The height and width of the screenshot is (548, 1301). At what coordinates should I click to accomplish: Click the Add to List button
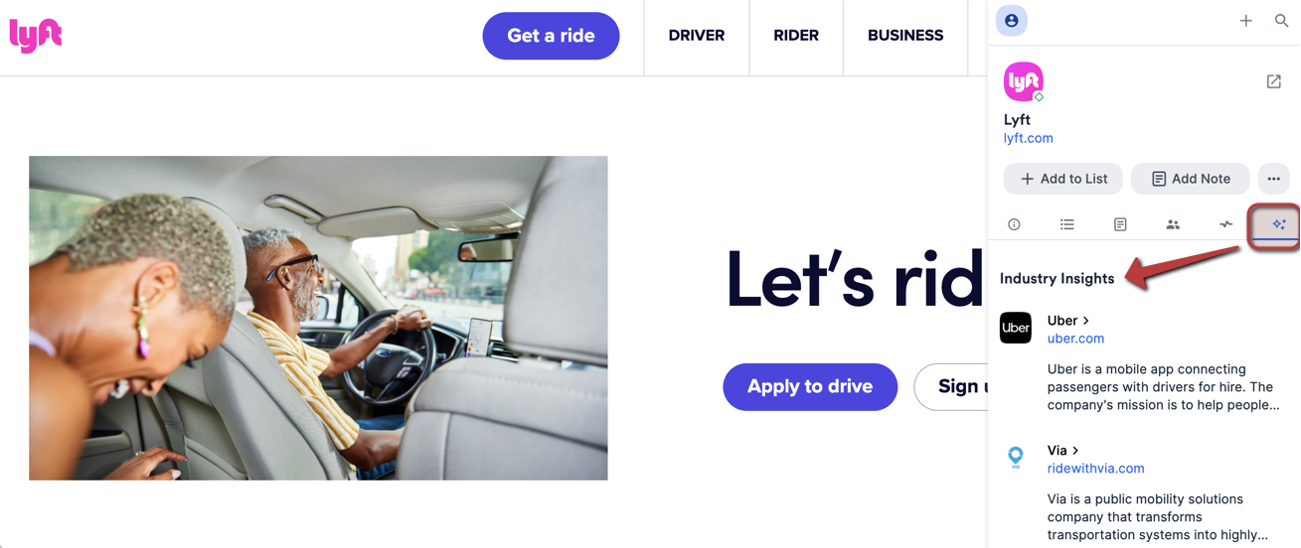[x=1063, y=179]
